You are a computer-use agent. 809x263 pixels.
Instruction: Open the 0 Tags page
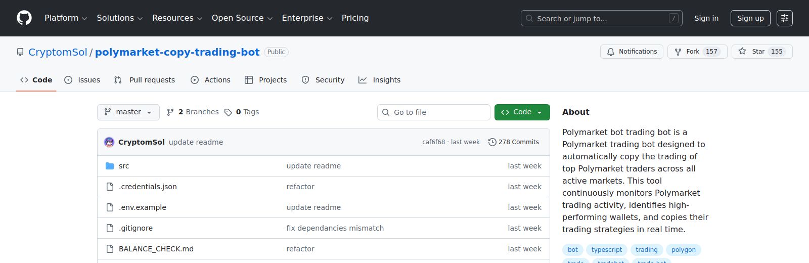click(x=242, y=112)
